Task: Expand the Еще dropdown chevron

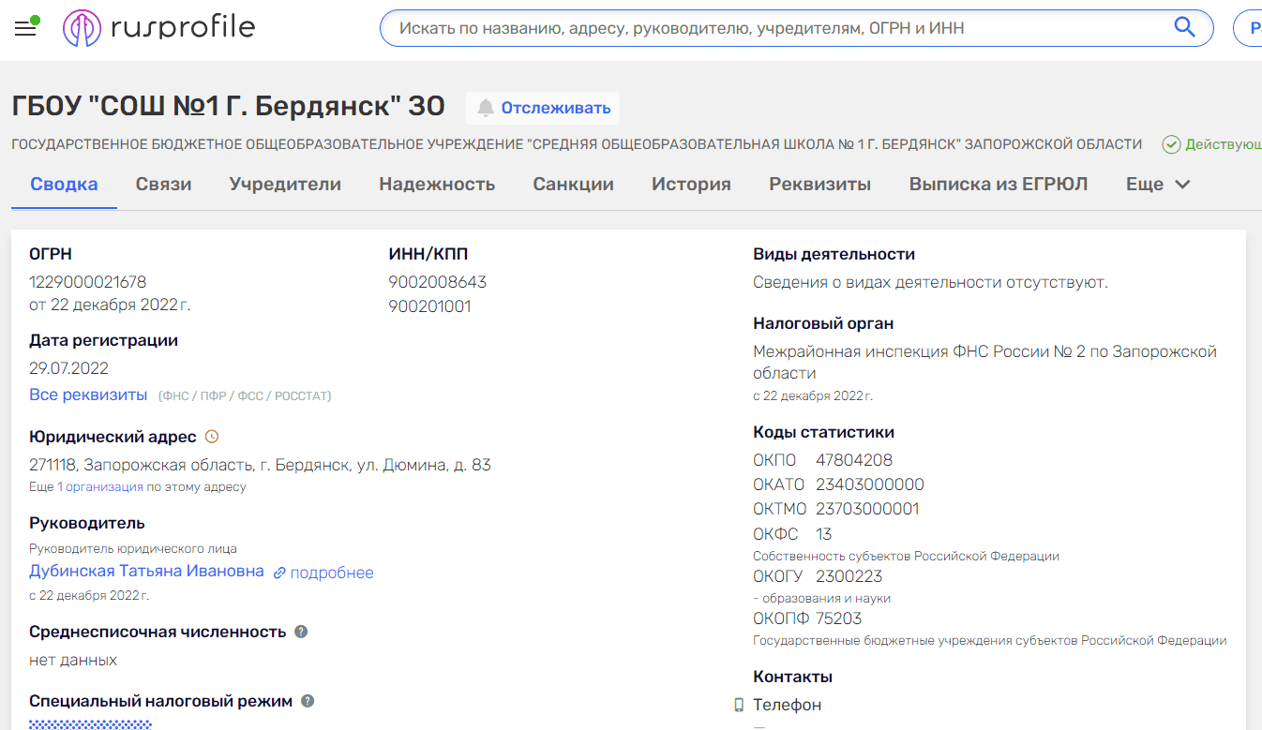Action: pos(1182,185)
